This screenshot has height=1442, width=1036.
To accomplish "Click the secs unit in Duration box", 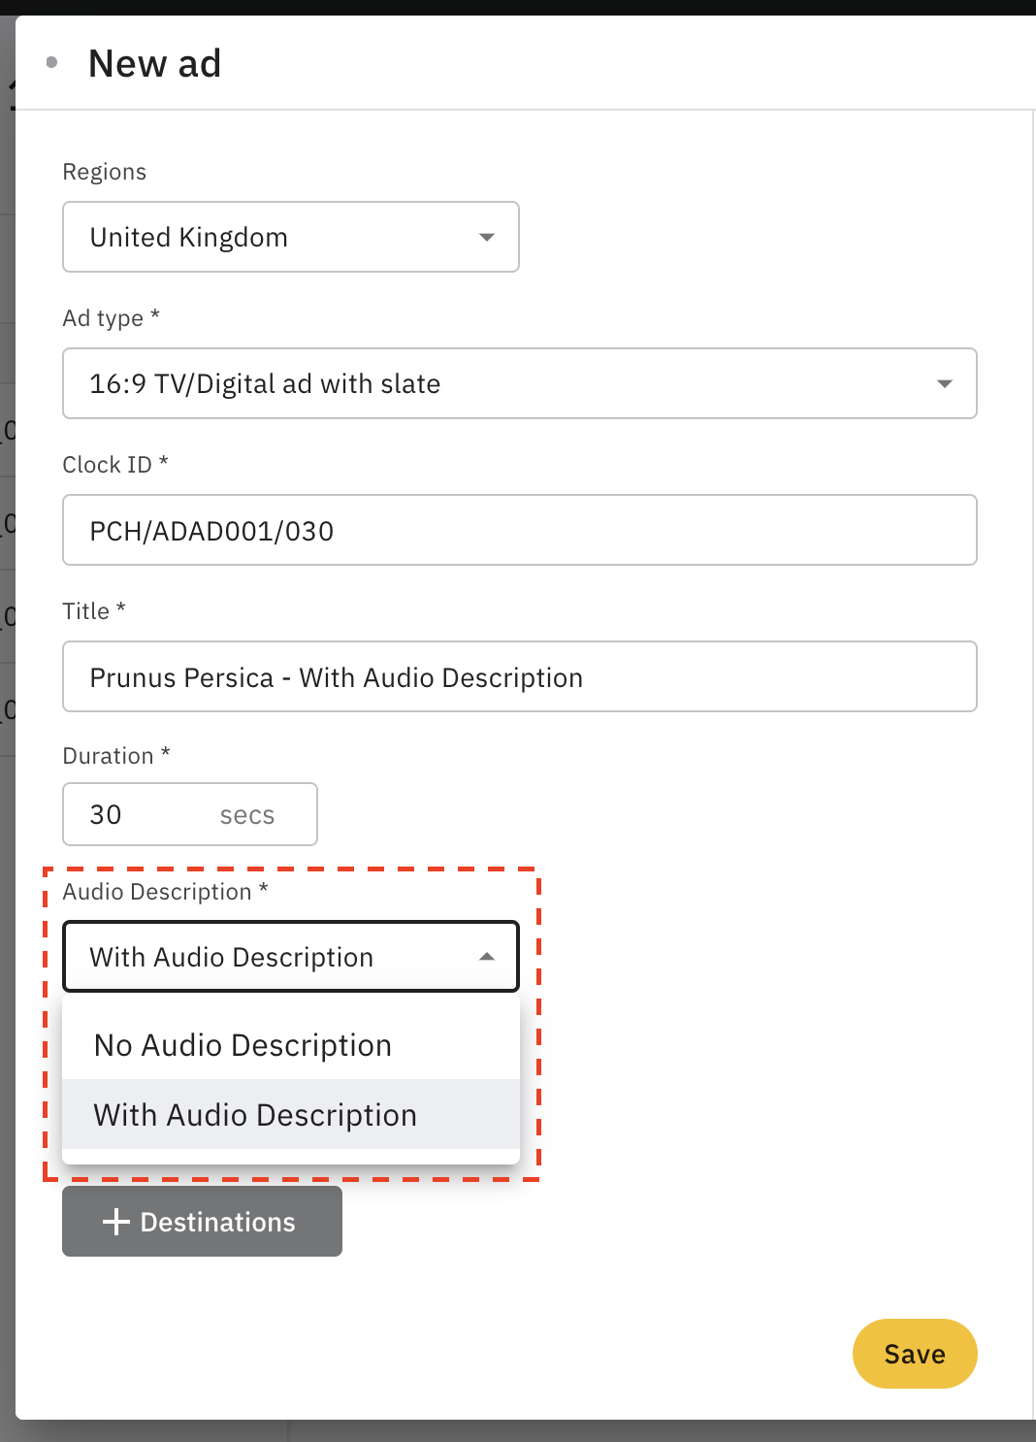I will pyautogui.click(x=247, y=815).
